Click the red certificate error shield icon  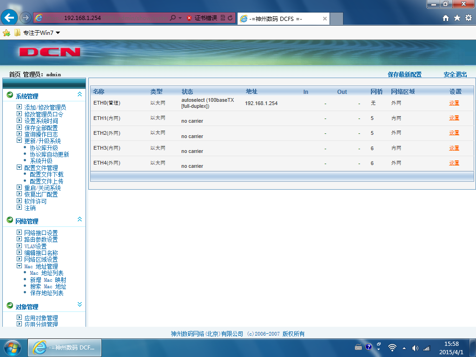pyautogui.click(x=189, y=18)
